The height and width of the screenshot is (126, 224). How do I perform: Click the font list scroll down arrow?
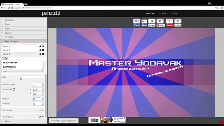click(43, 71)
